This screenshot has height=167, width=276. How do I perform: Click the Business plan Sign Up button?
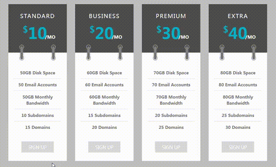[x=104, y=147]
